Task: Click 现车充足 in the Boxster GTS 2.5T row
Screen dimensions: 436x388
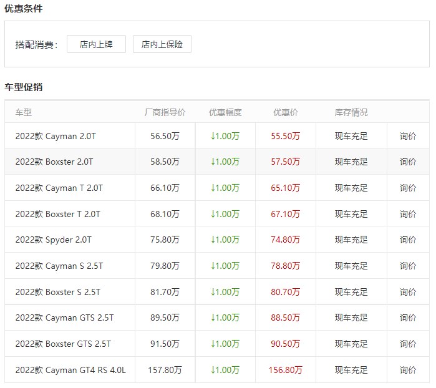Action: [351, 344]
